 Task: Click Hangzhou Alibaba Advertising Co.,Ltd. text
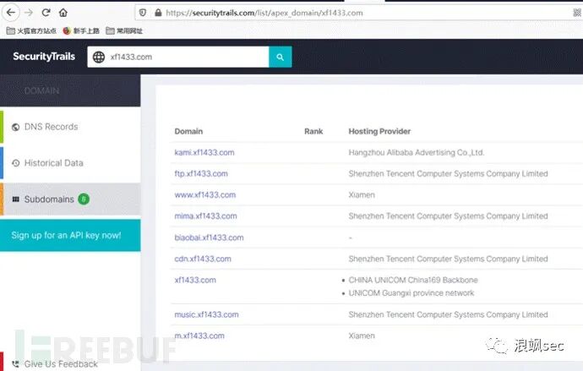417,152
